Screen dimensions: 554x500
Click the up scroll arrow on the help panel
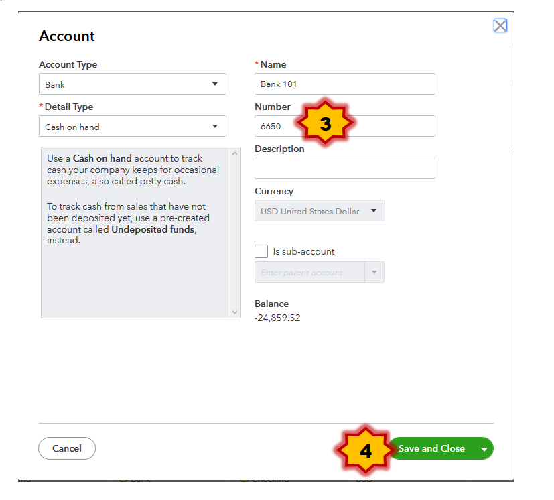235,153
